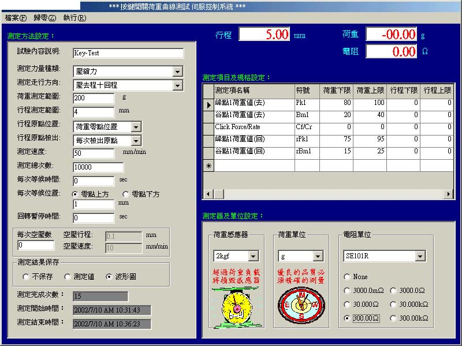Image resolution: width=462 pixels, height=346 pixels.
Task: Open the 測定力量種類 壓縮力 dropdown
Action: point(177,72)
